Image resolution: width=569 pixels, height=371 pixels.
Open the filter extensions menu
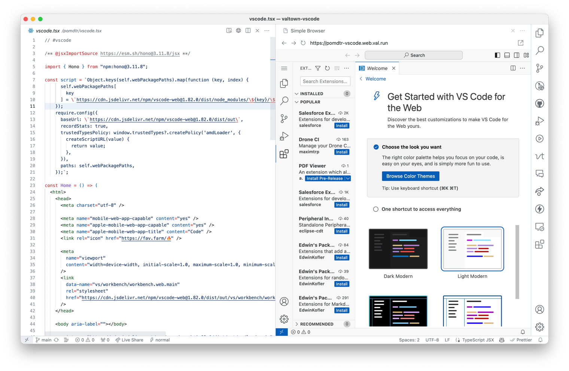coord(317,68)
